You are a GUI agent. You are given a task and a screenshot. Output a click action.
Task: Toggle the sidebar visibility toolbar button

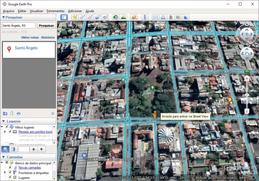(64, 17)
